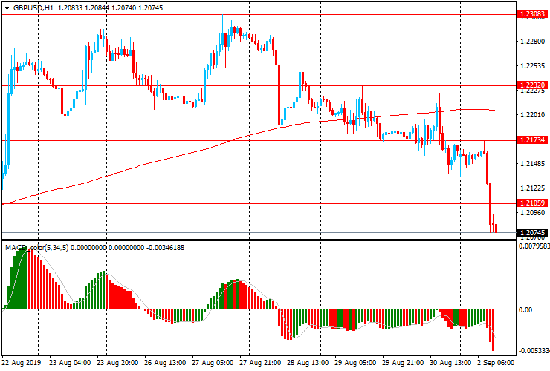Select the GBPUSD,H1 chart title text
The height and width of the screenshot is (371, 550).
pyautogui.click(x=33, y=7)
